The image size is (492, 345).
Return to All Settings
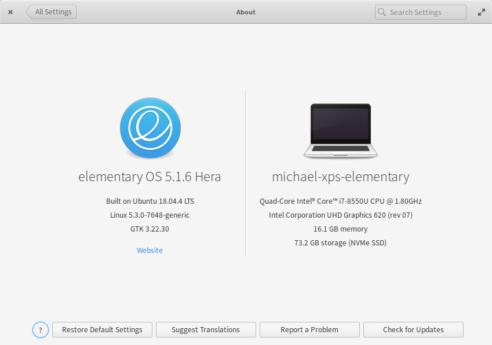click(x=51, y=12)
